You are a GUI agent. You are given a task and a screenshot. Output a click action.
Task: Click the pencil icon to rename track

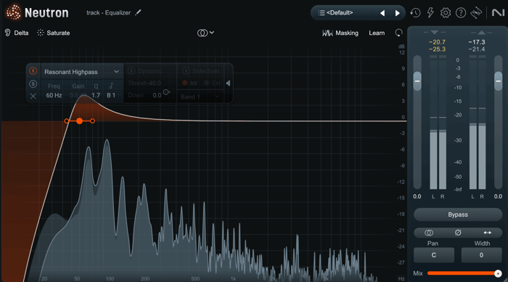click(x=139, y=12)
